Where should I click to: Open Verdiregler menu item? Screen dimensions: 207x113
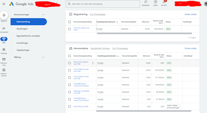pyautogui.click(x=22, y=29)
